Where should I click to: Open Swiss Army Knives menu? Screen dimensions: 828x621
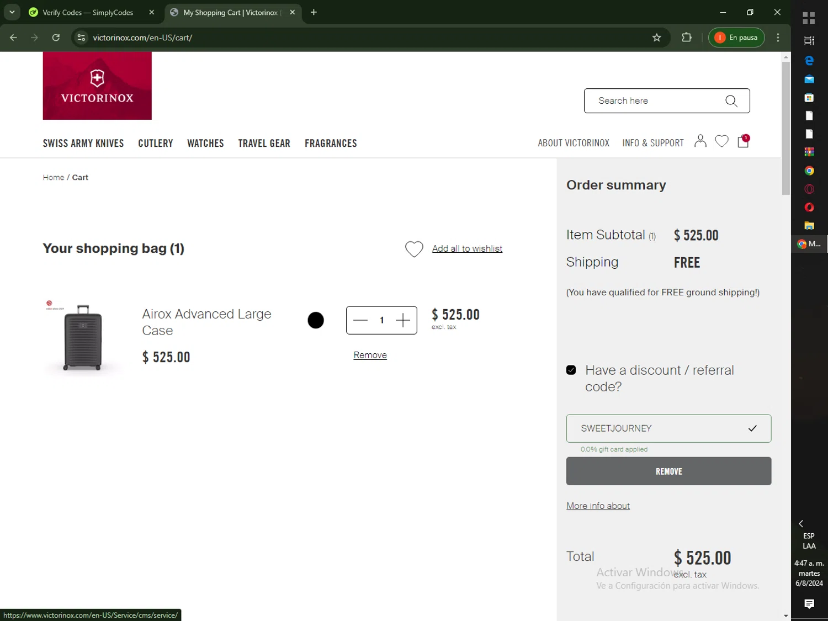pos(83,143)
